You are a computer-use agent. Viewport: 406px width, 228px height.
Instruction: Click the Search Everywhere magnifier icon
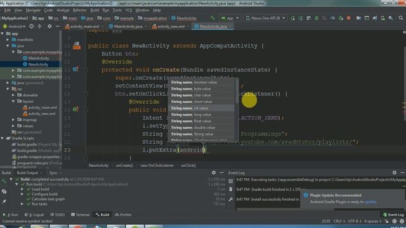point(401,18)
